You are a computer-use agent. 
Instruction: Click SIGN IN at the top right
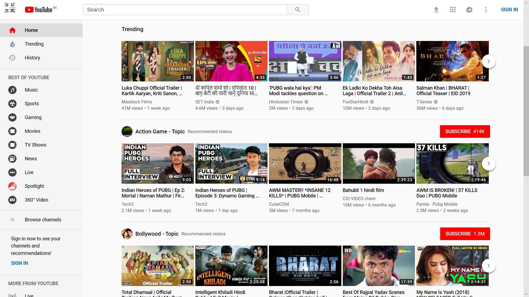coord(509,10)
